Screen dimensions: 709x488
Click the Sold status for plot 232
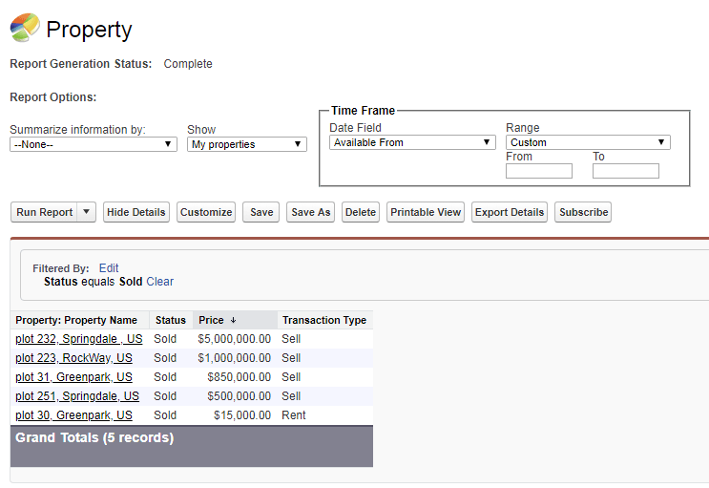point(165,339)
